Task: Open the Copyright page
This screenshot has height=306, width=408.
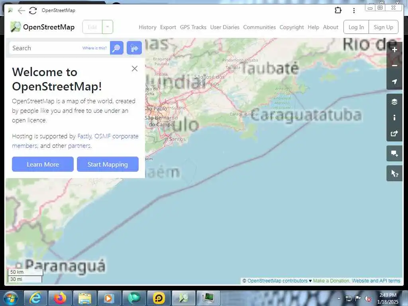Action: coord(292,27)
